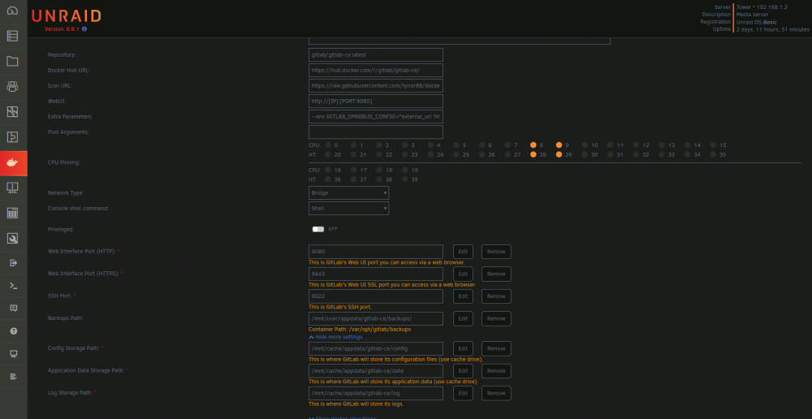Collapse via Hide more settings link
The height and width of the screenshot is (419, 812).
pos(339,337)
